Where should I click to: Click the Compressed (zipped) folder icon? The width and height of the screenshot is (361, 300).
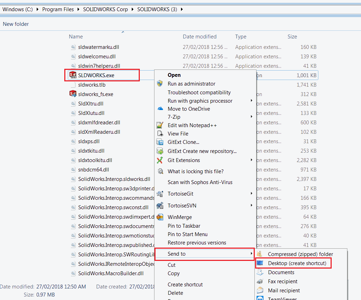click(260, 254)
